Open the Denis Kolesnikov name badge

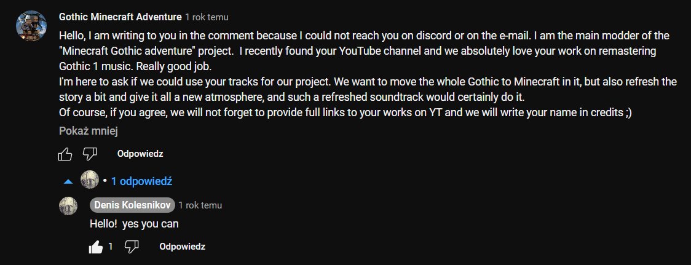(x=133, y=205)
